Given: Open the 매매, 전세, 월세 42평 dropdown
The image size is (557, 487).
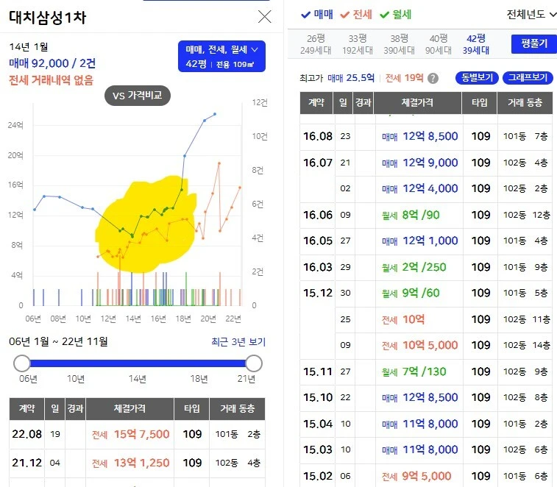Looking at the screenshot, I should click(x=221, y=56).
